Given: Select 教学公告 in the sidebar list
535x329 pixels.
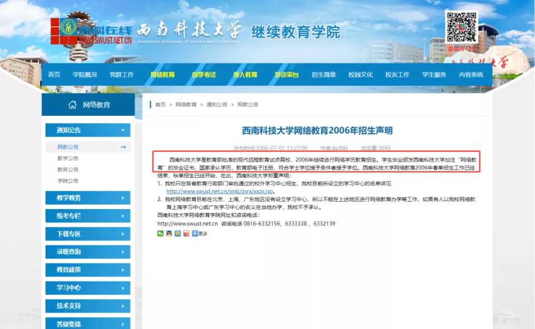Looking at the screenshot, I should pos(68,158).
